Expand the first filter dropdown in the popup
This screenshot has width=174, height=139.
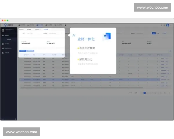pos(21,29)
